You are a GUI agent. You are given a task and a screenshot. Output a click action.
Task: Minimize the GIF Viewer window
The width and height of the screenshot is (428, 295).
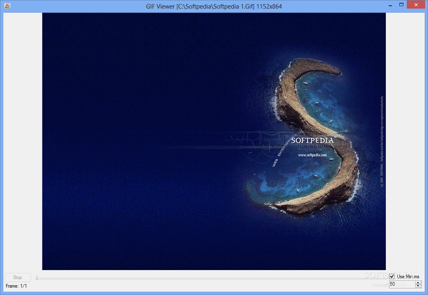click(390, 5)
